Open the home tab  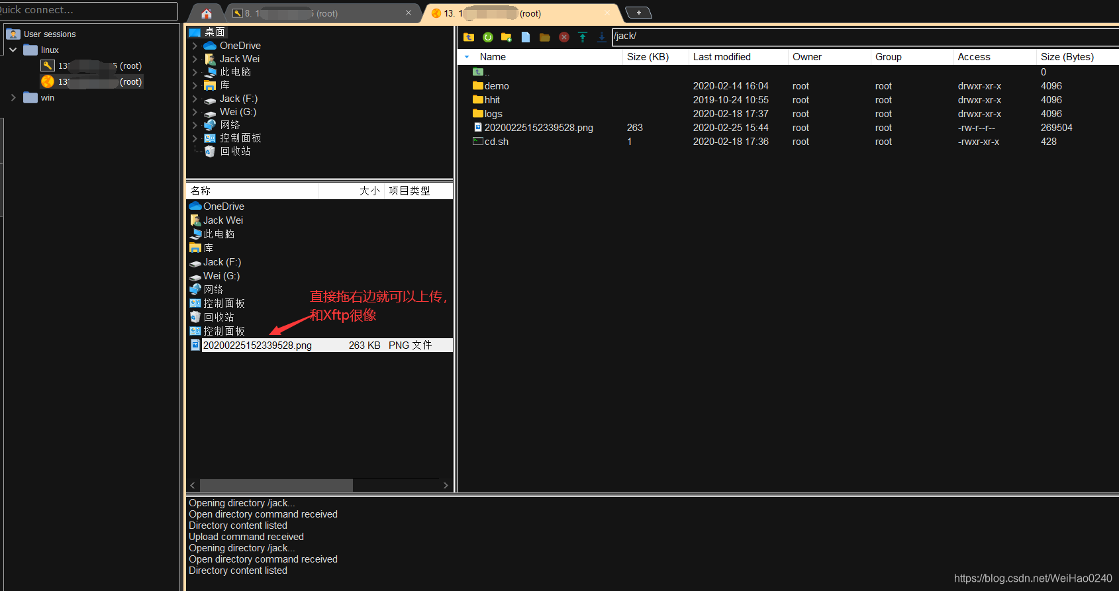(x=207, y=13)
